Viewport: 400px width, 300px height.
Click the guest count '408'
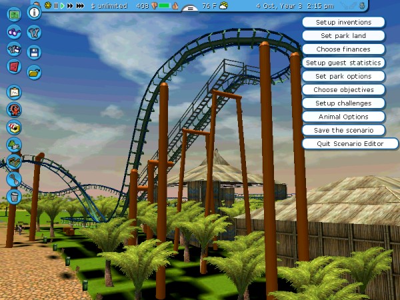tap(143, 5)
